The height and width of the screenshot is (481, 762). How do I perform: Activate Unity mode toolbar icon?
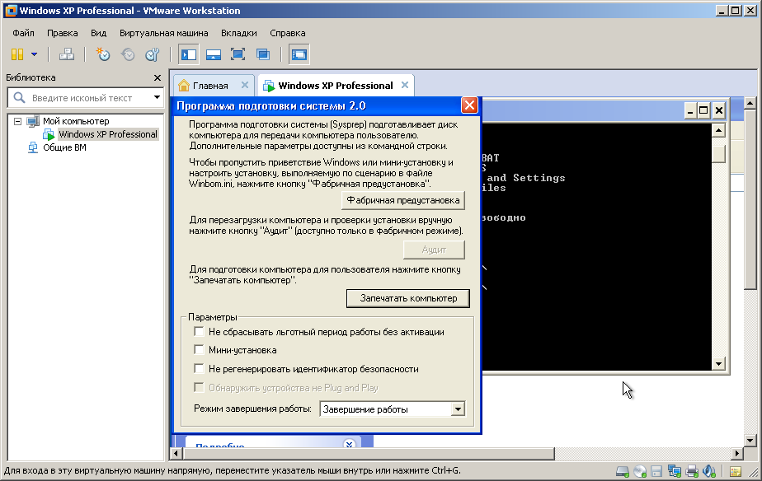pos(263,54)
